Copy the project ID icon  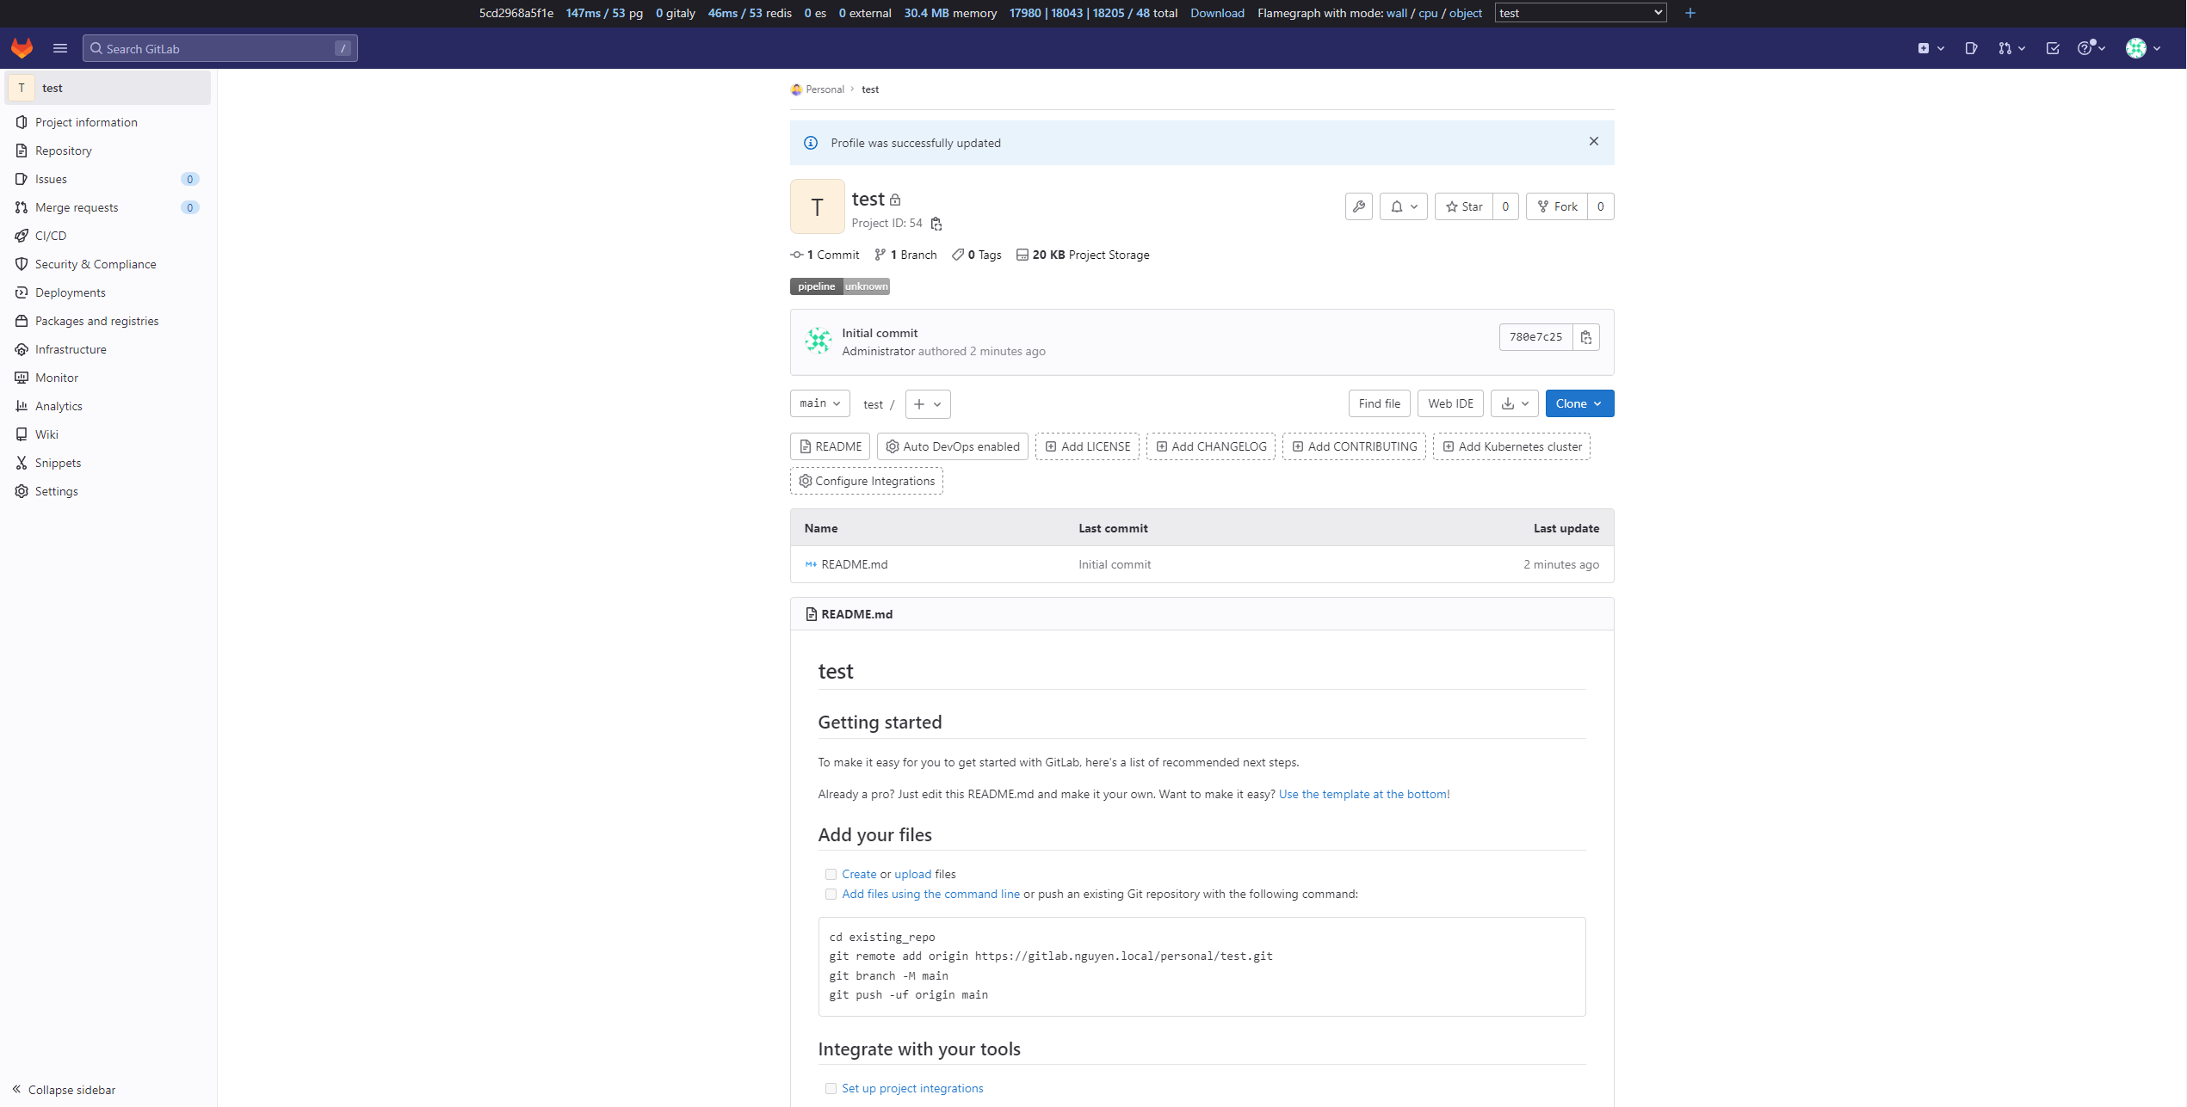pyautogui.click(x=936, y=224)
